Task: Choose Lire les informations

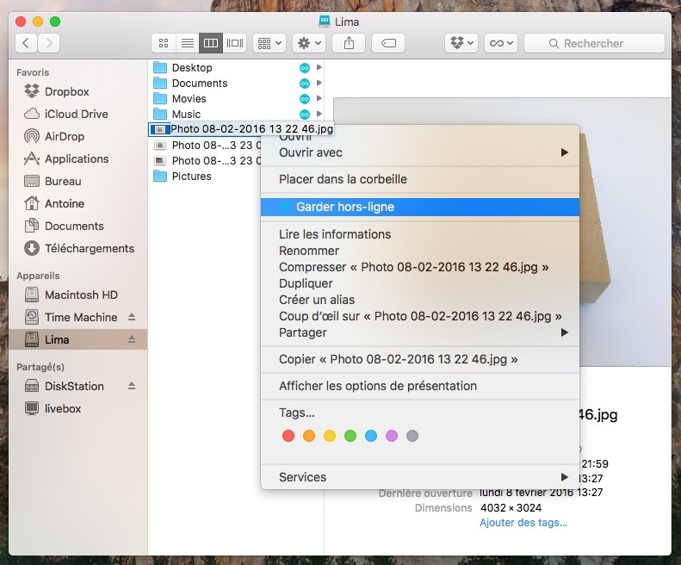Action: [x=420, y=234]
